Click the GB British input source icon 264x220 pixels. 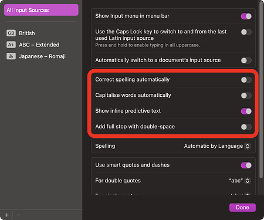click(x=11, y=33)
